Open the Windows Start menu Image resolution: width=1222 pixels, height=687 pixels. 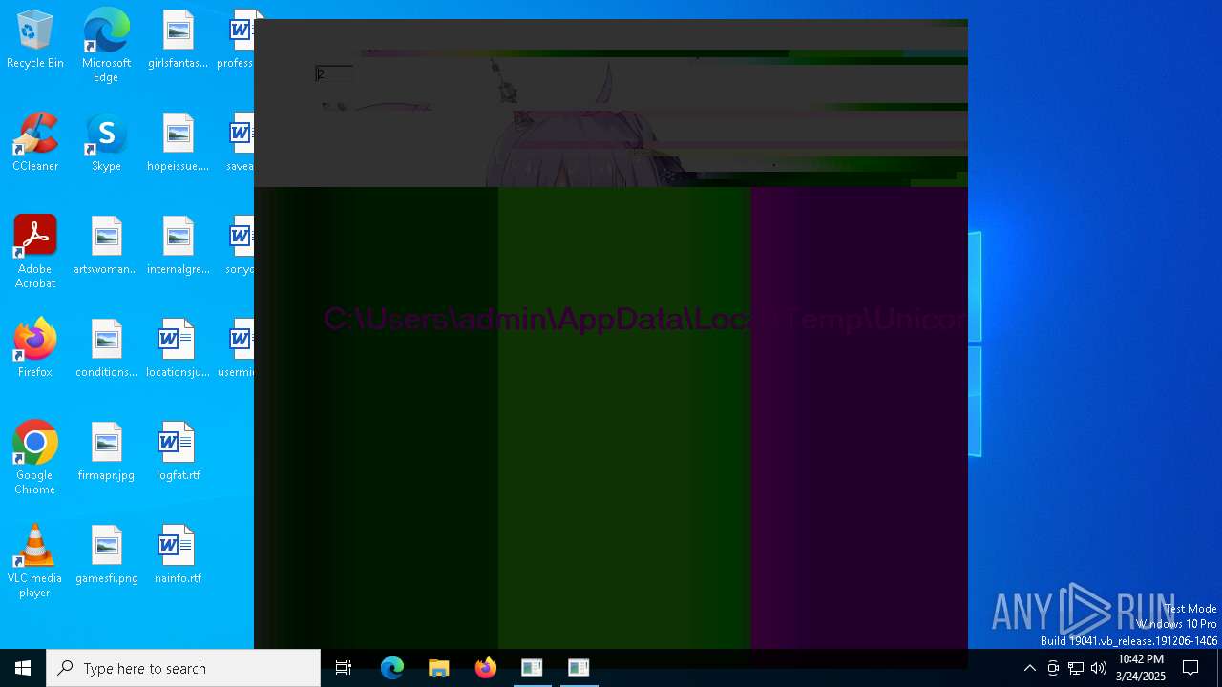pos(23,668)
